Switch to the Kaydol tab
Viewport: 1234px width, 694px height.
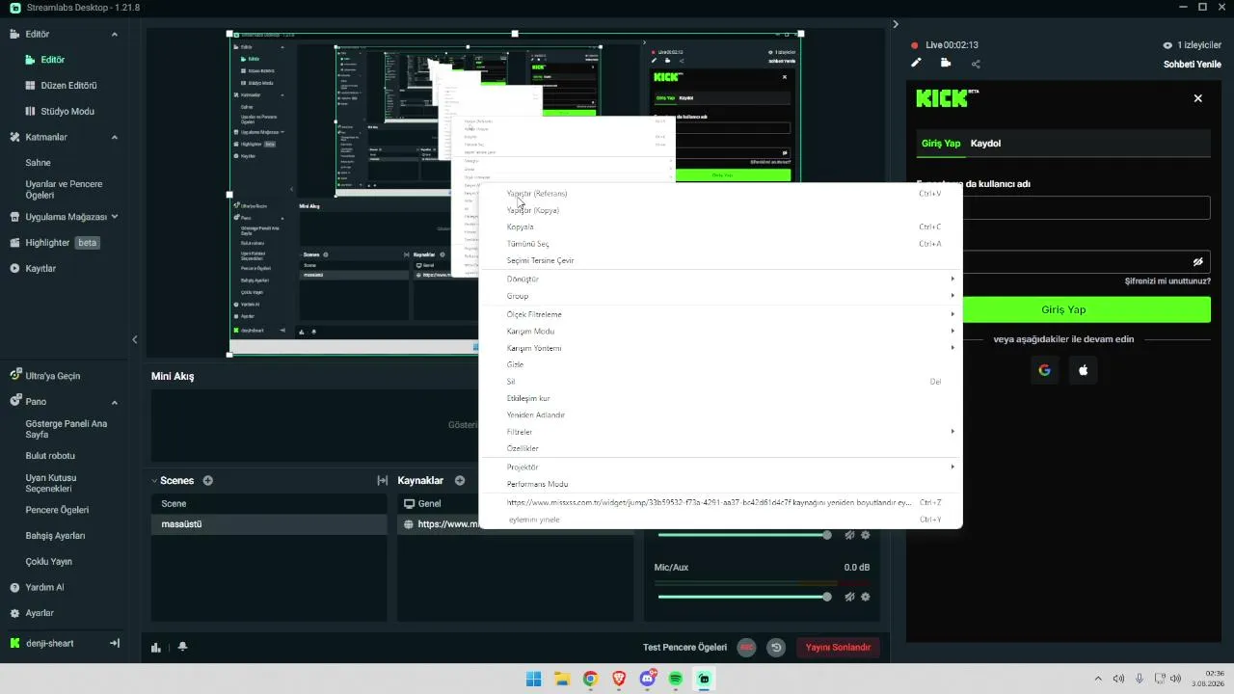click(985, 144)
